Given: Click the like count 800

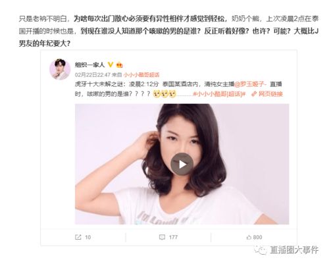Looking at the screenshot, I should coord(257,237).
